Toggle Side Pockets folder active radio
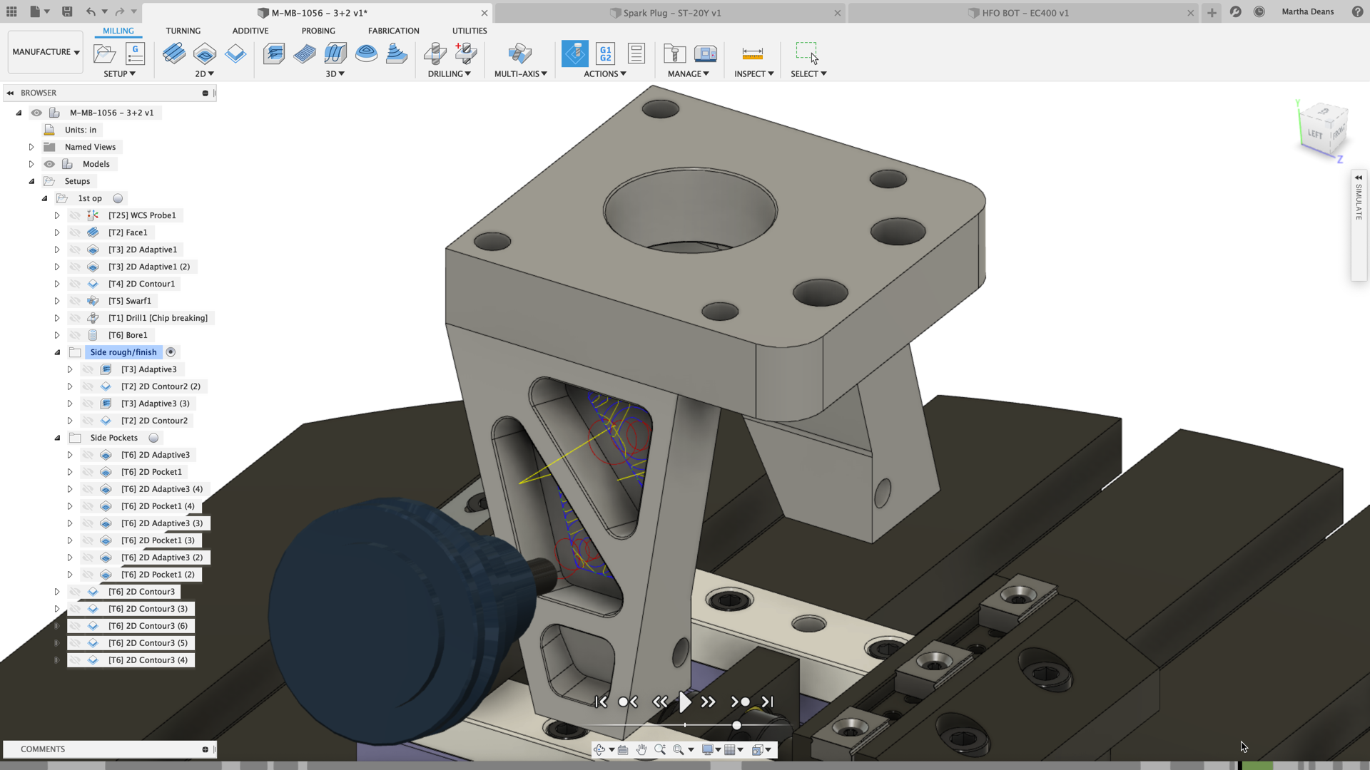1370x770 pixels. (153, 438)
